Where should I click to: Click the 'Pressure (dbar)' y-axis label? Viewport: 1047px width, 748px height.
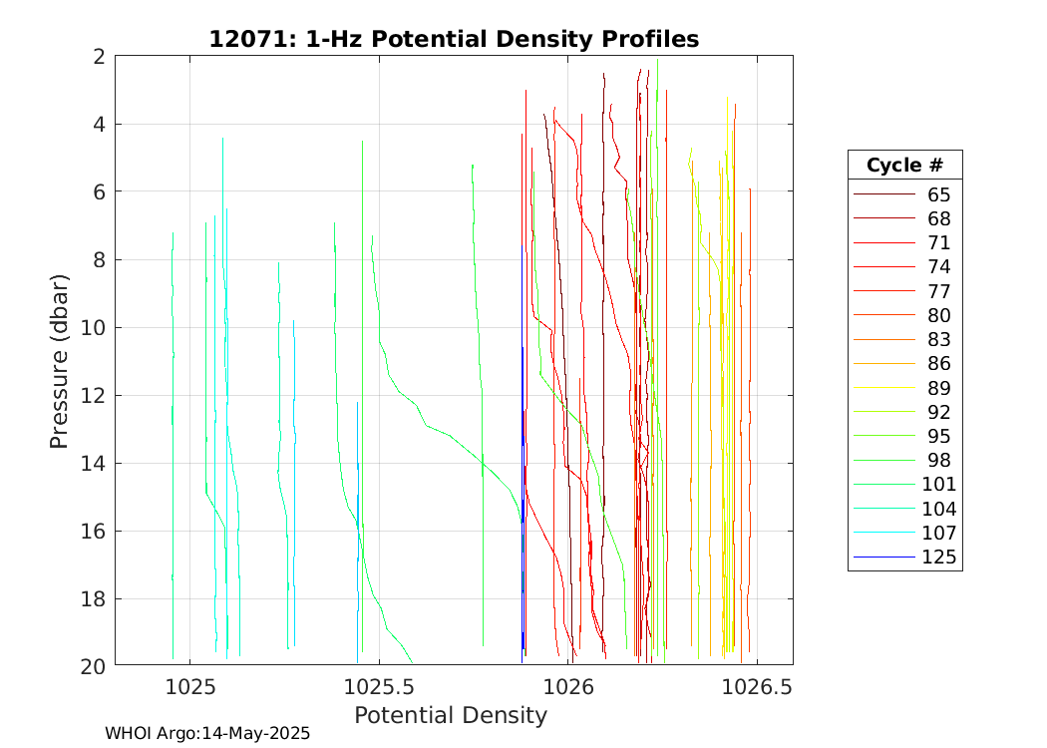point(60,360)
